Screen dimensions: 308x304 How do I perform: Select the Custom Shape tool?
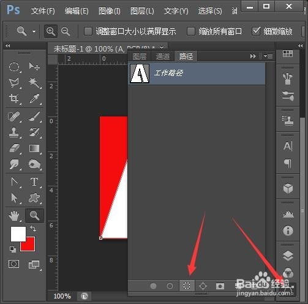[x=34, y=198]
